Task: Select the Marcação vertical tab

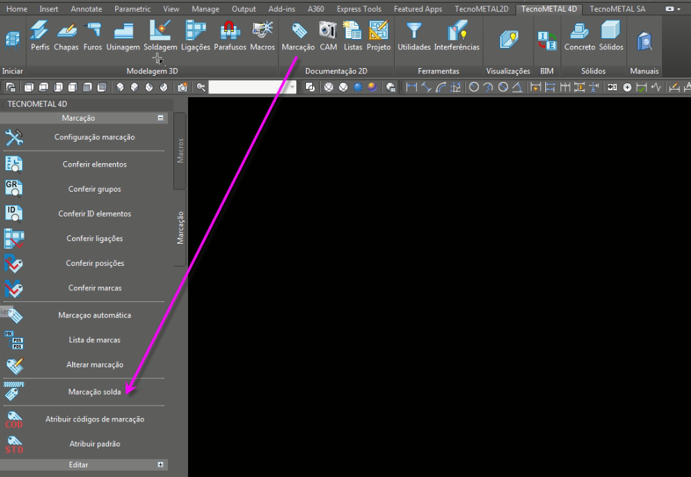Action: point(180,228)
